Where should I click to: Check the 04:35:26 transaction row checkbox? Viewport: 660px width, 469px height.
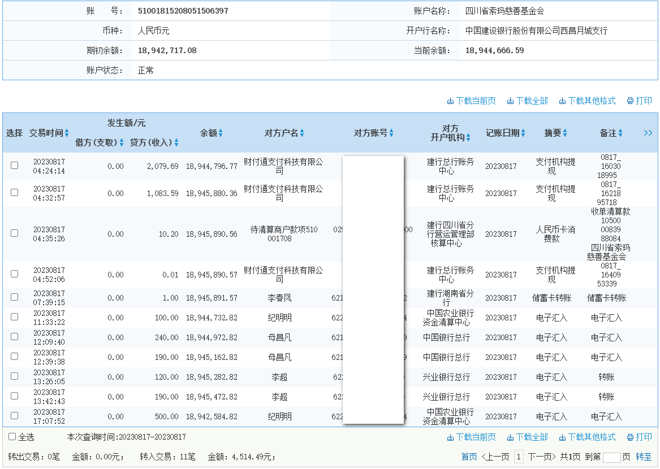[14, 233]
